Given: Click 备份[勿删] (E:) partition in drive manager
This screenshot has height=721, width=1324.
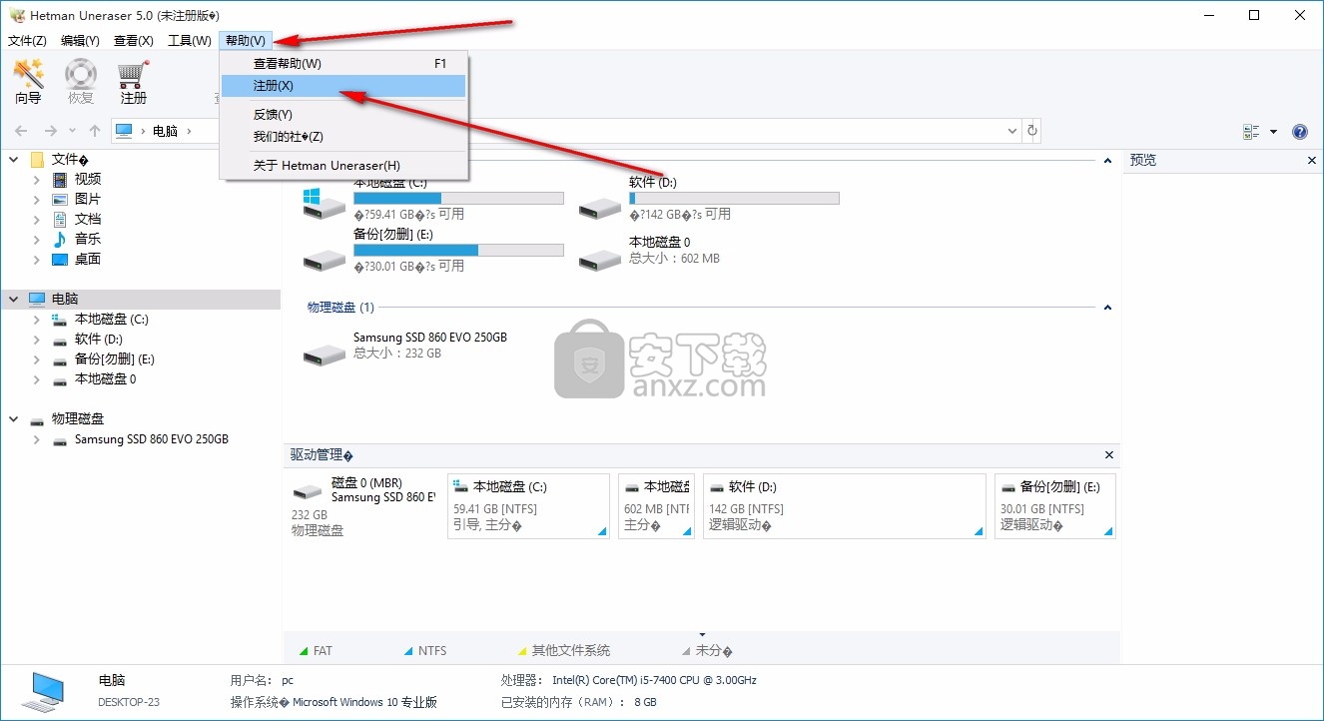Looking at the screenshot, I should 1054,506.
